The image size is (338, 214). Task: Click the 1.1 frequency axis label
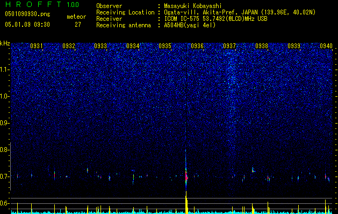pyautogui.click(x=4, y=70)
